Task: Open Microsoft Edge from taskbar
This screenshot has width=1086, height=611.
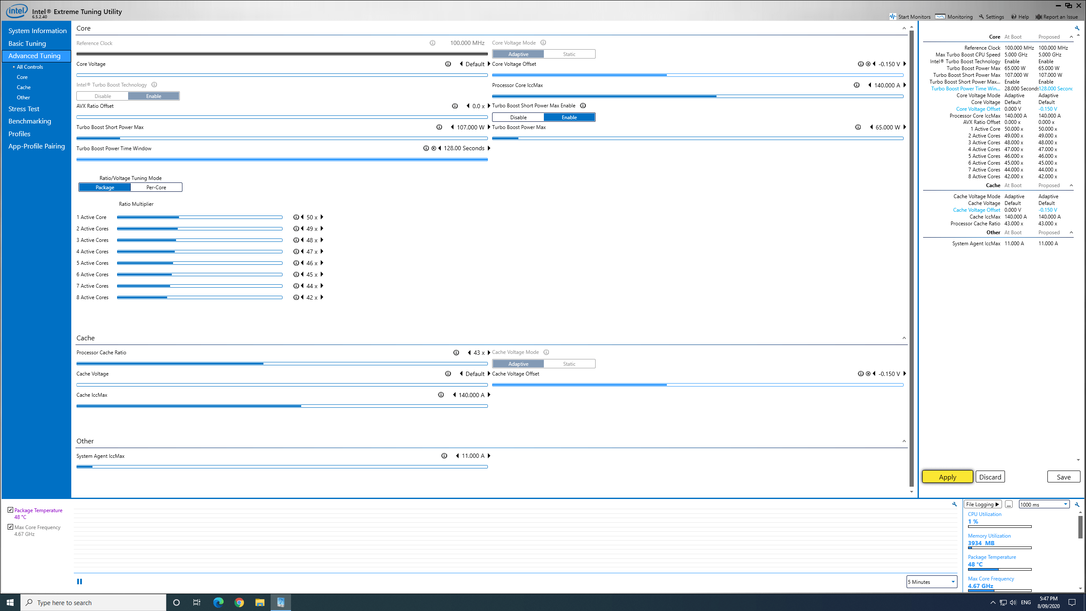Action: coord(218,603)
